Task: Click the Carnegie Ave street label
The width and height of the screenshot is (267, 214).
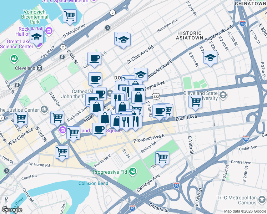Action: [x=148, y=183]
